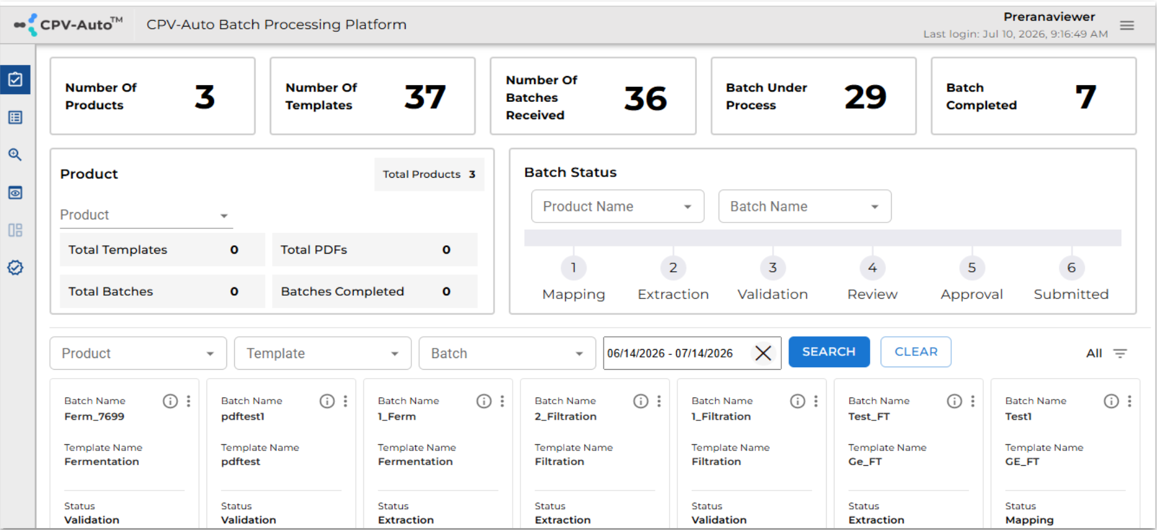Screen dimensions: 1157x530
Task: Open the magnifier search icon in sidebar
Action: point(16,155)
